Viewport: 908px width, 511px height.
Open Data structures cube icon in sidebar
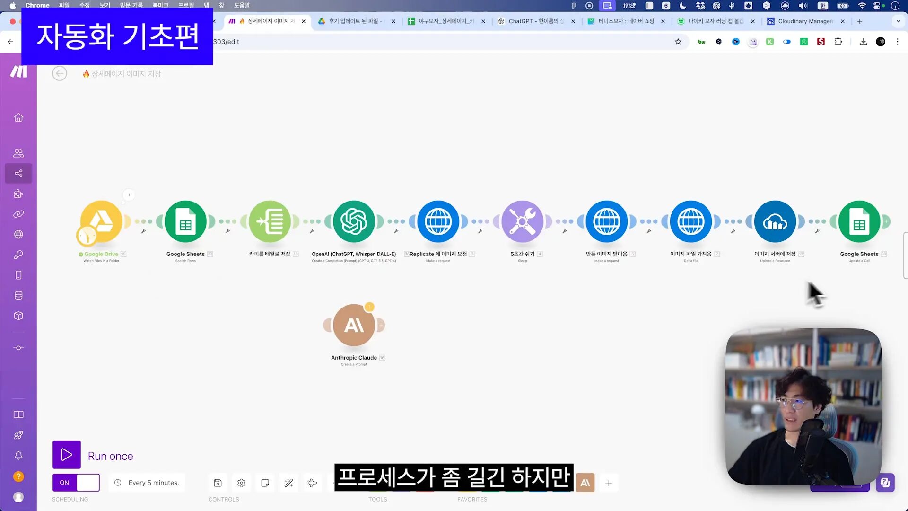tap(18, 316)
